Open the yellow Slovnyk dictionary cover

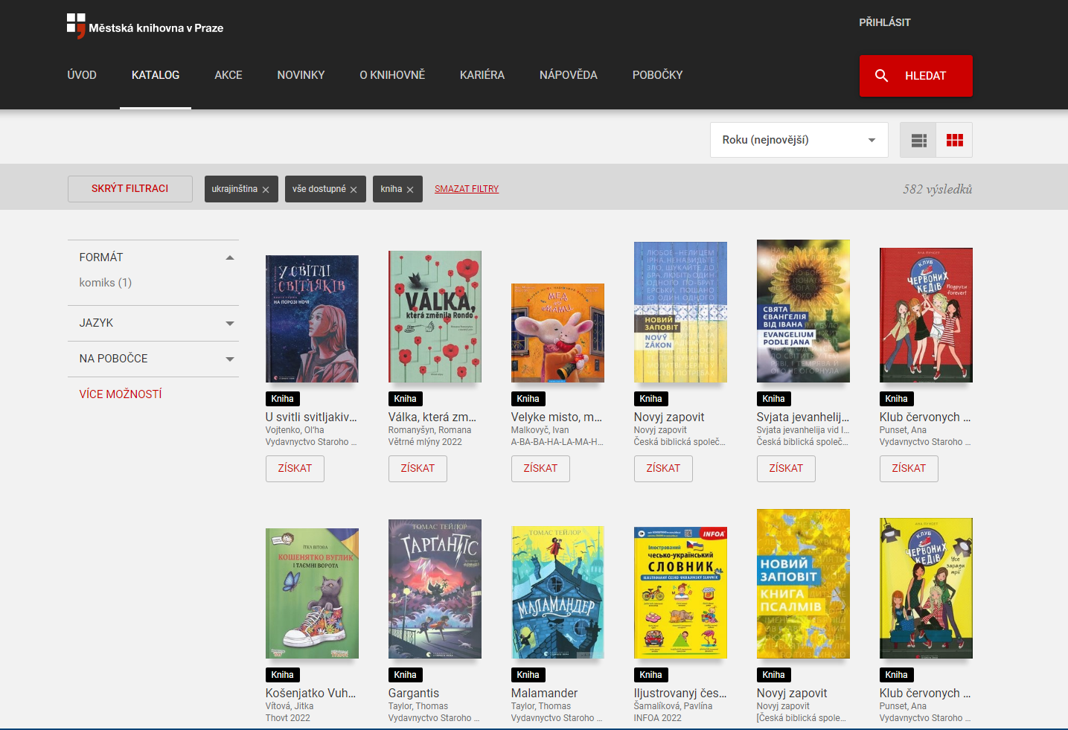tap(680, 592)
